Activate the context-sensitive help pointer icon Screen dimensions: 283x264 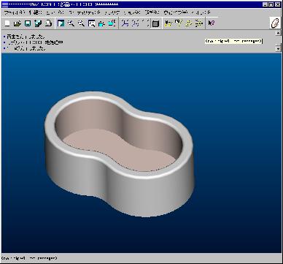click(212, 23)
